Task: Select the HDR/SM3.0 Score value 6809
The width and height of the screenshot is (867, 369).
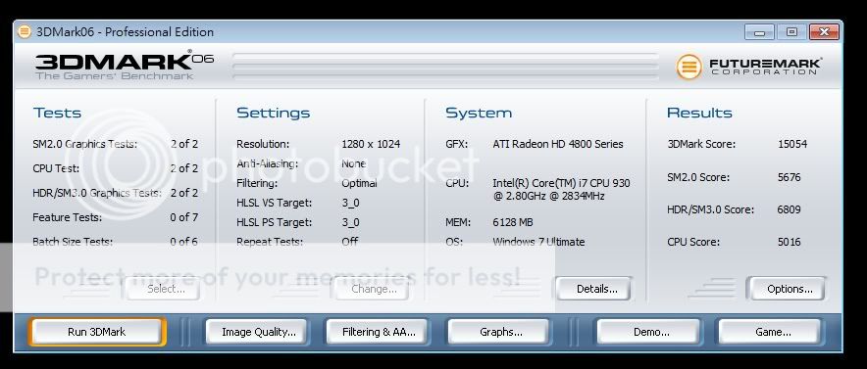Action: tap(790, 209)
